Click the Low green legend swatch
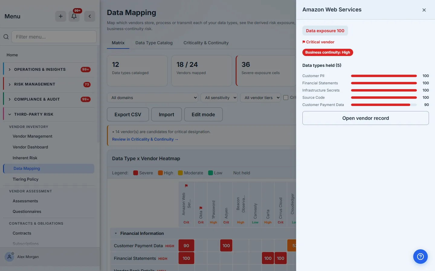The image size is (435, 271). [x=211, y=173]
